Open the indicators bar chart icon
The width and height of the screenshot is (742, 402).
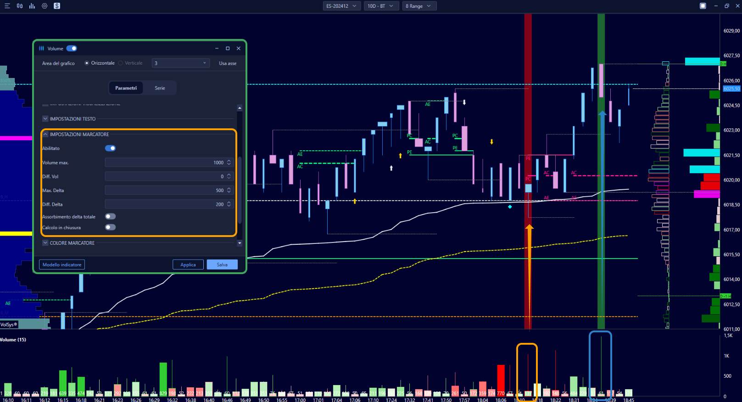(x=32, y=6)
